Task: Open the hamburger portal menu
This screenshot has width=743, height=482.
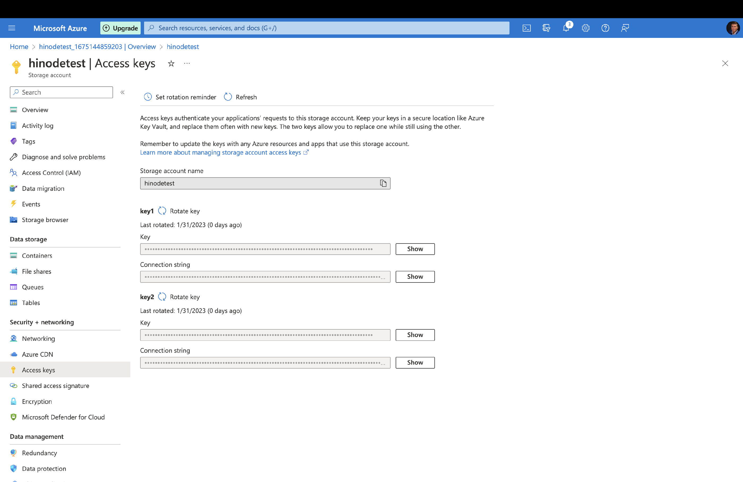Action: click(x=12, y=28)
